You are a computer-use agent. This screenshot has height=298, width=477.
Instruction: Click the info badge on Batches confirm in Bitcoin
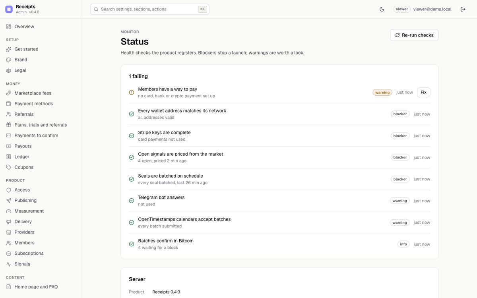[x=403, y=244]
